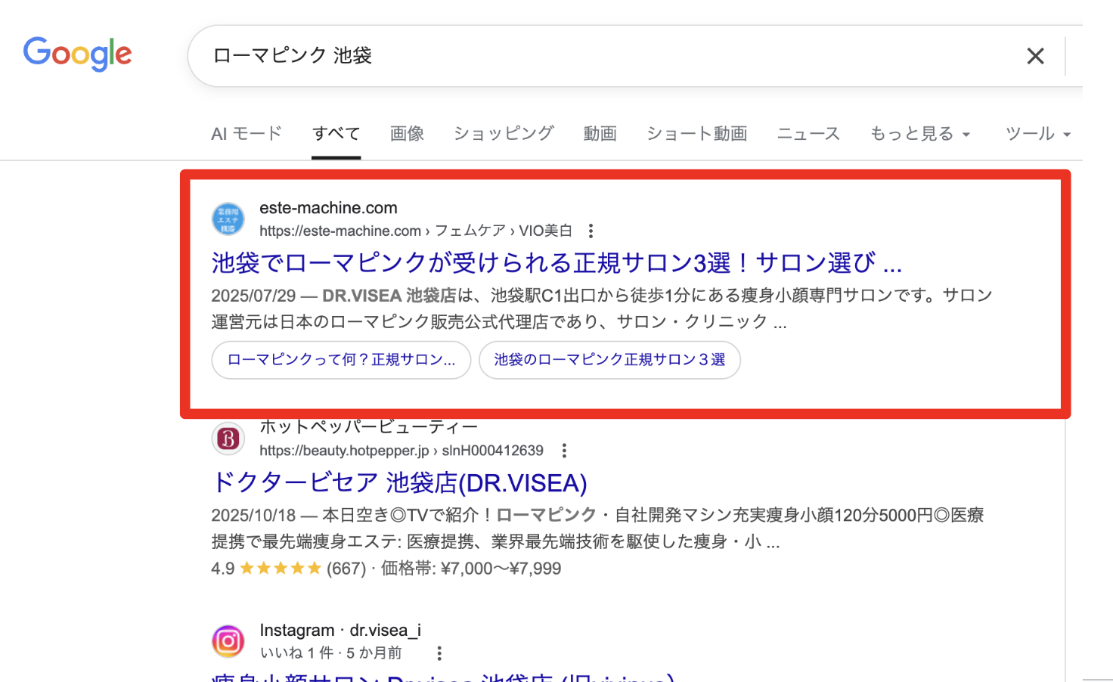Clear the search box with X icon
This screenshot has height=682, width=1113.
point(1035,56)
